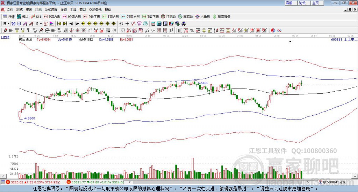Open the 六角形 hexagon tool

203,17
